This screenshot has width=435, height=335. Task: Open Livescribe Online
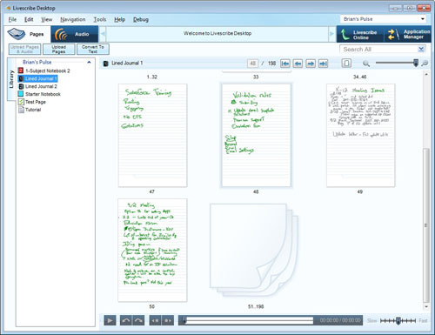pyautogui.click(x=360, y=35)
